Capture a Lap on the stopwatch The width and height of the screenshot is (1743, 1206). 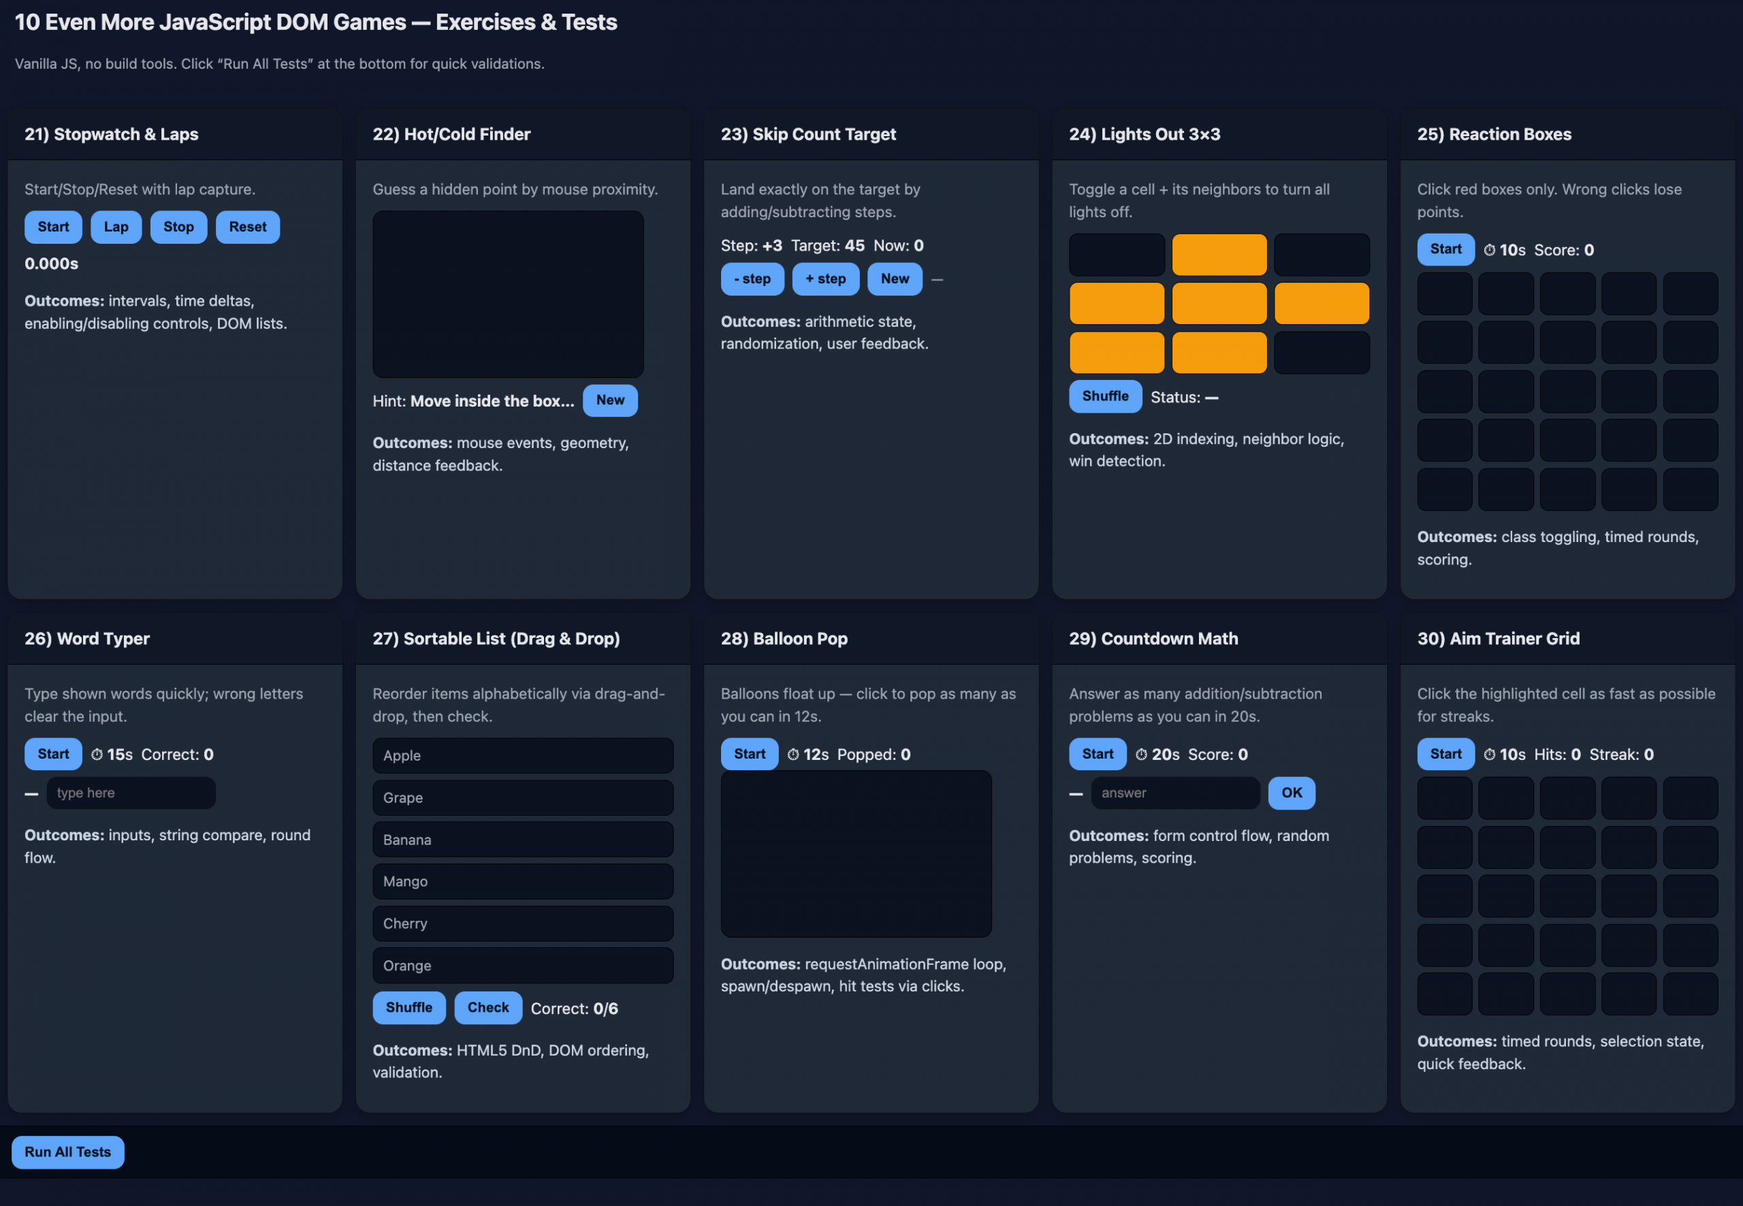pyautogui.click(x=116, y=227)
